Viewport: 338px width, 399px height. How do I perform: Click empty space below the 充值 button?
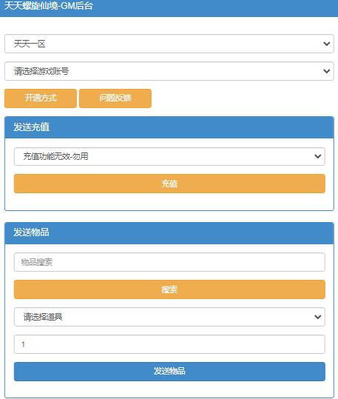click(x=169, y=201)
